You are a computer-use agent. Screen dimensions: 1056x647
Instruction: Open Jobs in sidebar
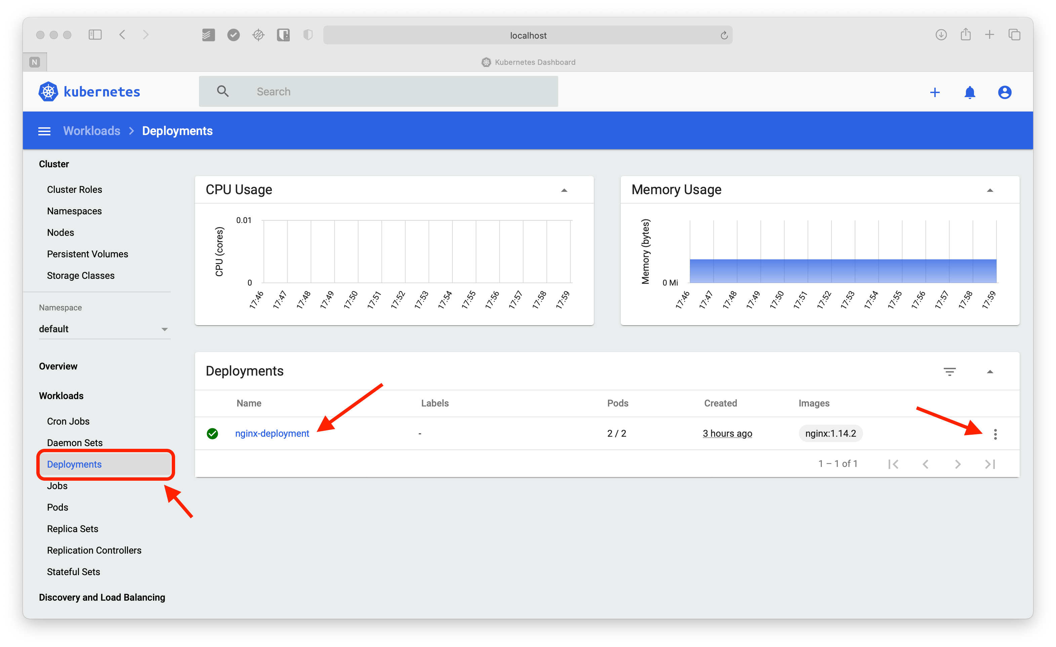coord(57,486)
